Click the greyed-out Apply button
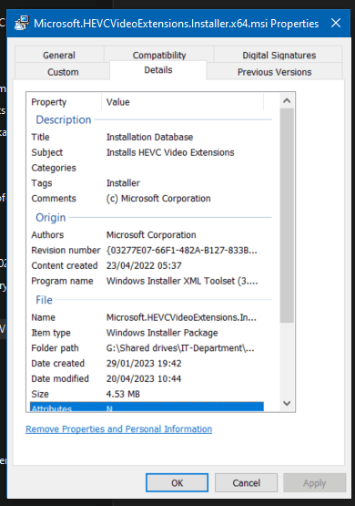This screenshot has height=506, width=355. click(314, 483)
